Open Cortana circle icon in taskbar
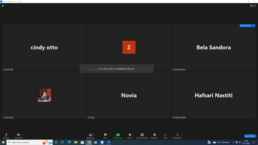Viewport: 258px width, 145px height. pos(56,142)
